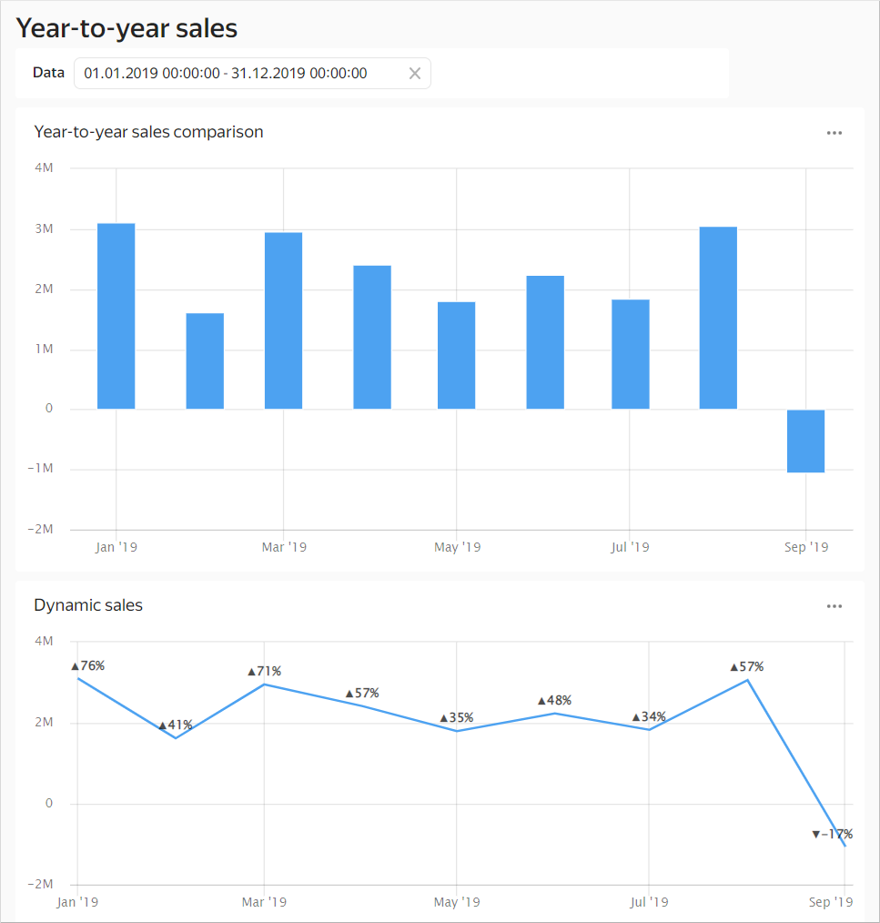Open the Dynamic sales three-dot menu
Viewport: 880px width, 923px height.
tap(834, 606)
